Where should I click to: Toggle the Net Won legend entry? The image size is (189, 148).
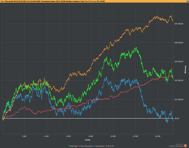pos(73,146)
